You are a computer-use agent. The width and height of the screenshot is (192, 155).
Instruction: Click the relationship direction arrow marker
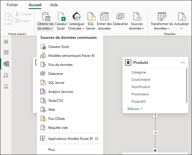(x=155, y=133)
